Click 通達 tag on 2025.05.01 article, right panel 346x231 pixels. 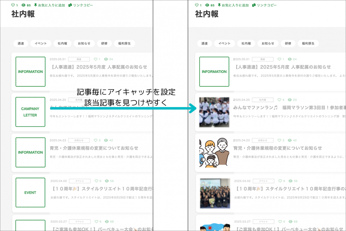[x=263, y=59]
